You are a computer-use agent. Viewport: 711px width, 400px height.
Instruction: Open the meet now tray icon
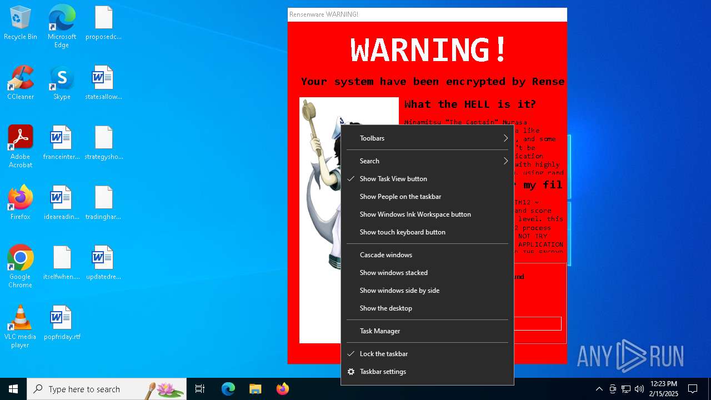[x=613, y=389]
